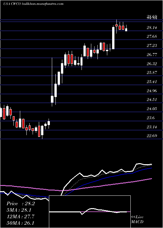Click the 22.69 price axis label

pyautogui.click(x=152, y=136)
